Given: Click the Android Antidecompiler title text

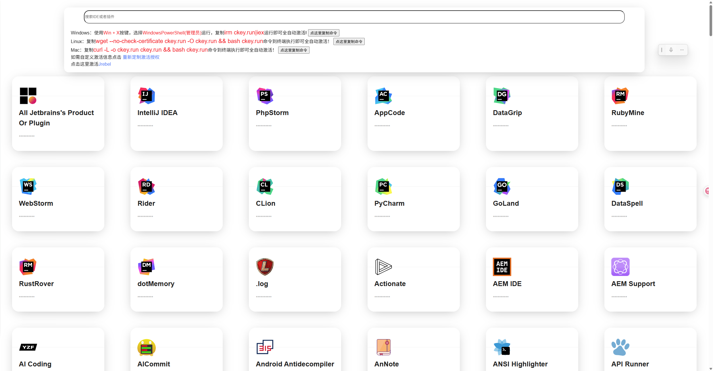Looking at the screenshot, I should 295,364.
